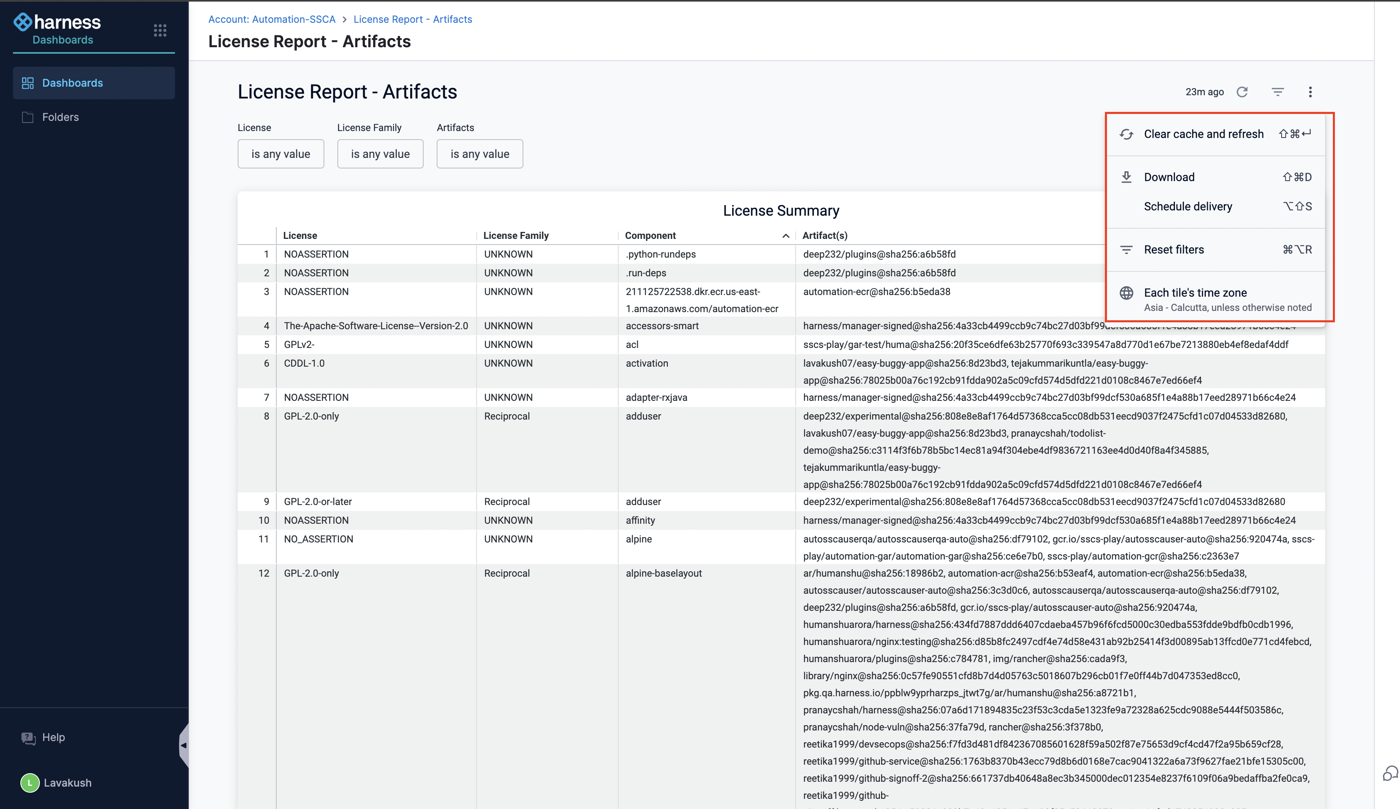Image resolution: width=1400 pixels, height=809 pixels.
Task: Collapse the sidebar with arrow handle
Action: (x=183, y=745)
